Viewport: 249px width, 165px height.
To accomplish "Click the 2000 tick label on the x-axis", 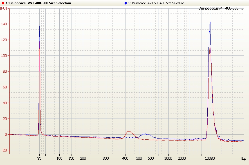I will (x=182, y=159).
